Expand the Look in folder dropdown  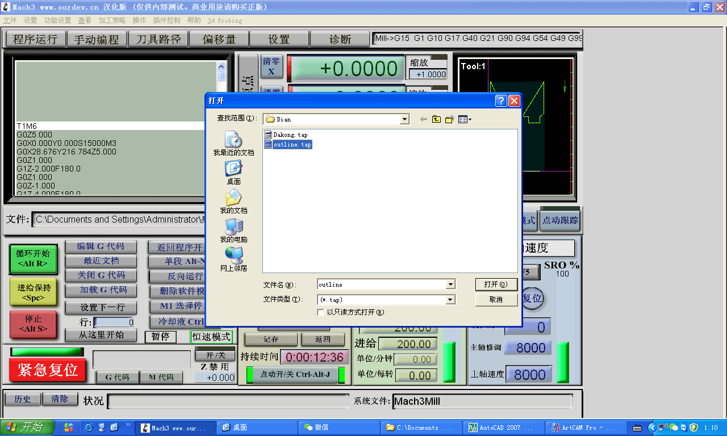tap(404, 119)
